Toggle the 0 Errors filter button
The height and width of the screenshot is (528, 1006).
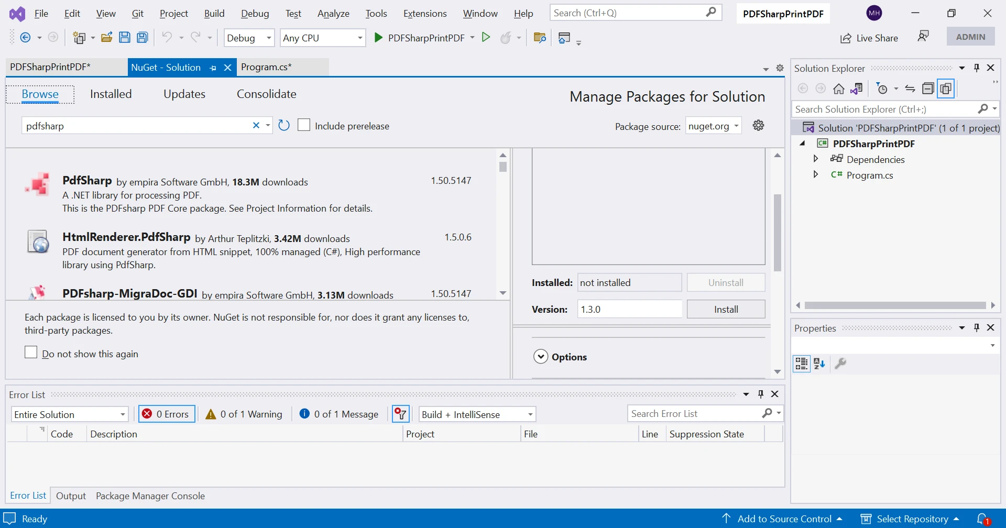167,414
